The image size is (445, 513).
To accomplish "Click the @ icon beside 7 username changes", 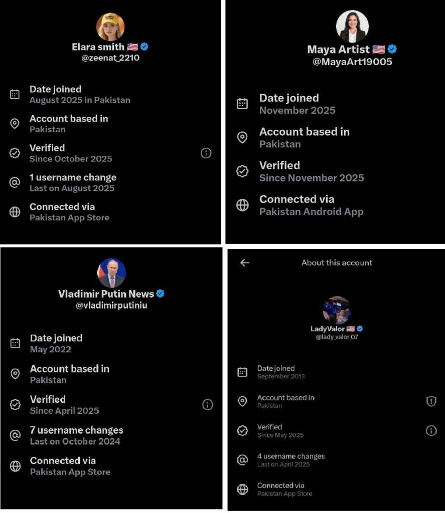I will point(16,435).
